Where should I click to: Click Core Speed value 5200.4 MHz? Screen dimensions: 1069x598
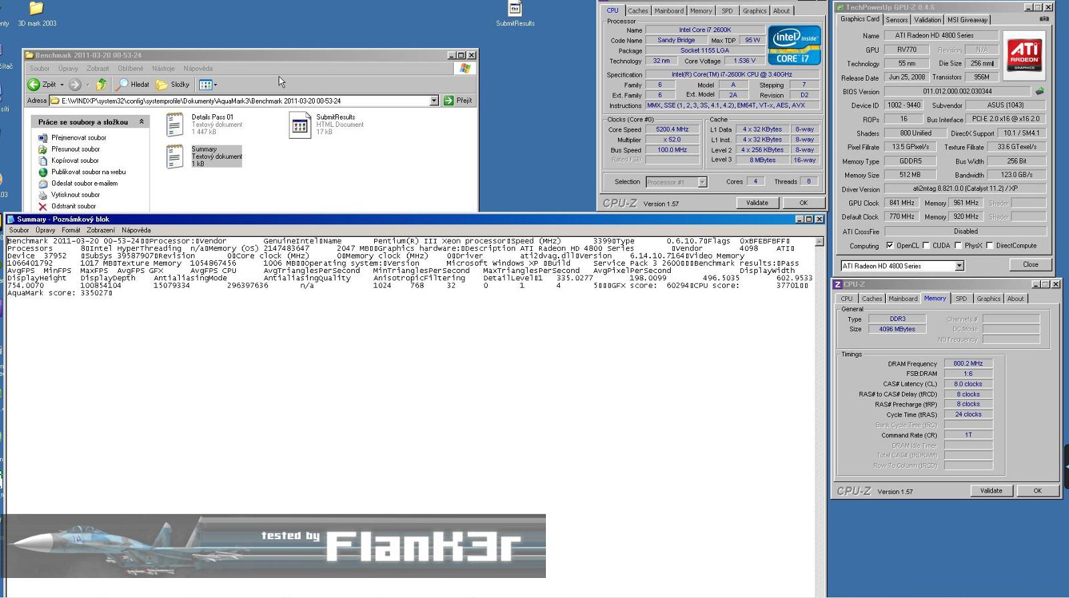pos(672,129)
